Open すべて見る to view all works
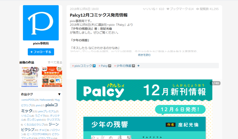Image resolution: width=238 pixels, height=139 pixels. [x=55, y=63]
